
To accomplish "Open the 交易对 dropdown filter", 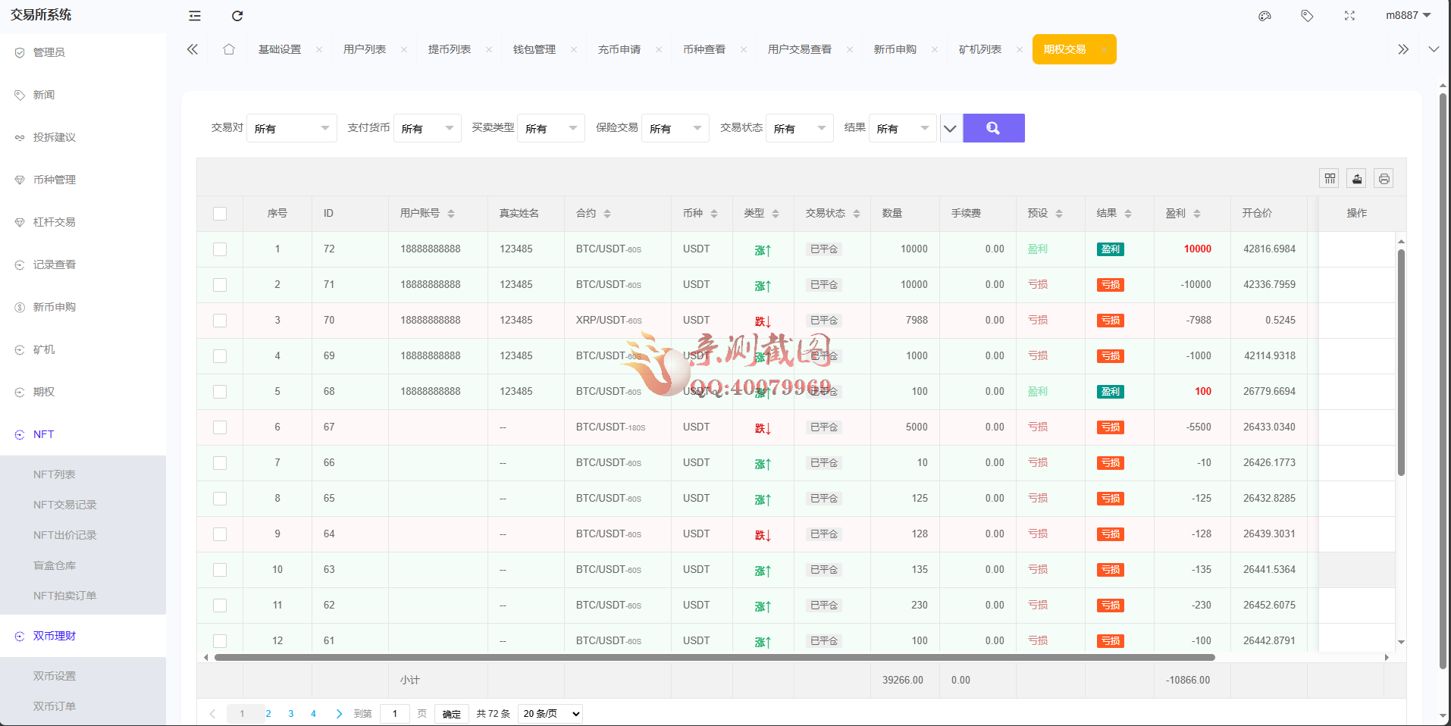I will coord(291,129).
